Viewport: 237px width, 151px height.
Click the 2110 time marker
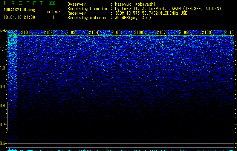[x=229, y=32]
